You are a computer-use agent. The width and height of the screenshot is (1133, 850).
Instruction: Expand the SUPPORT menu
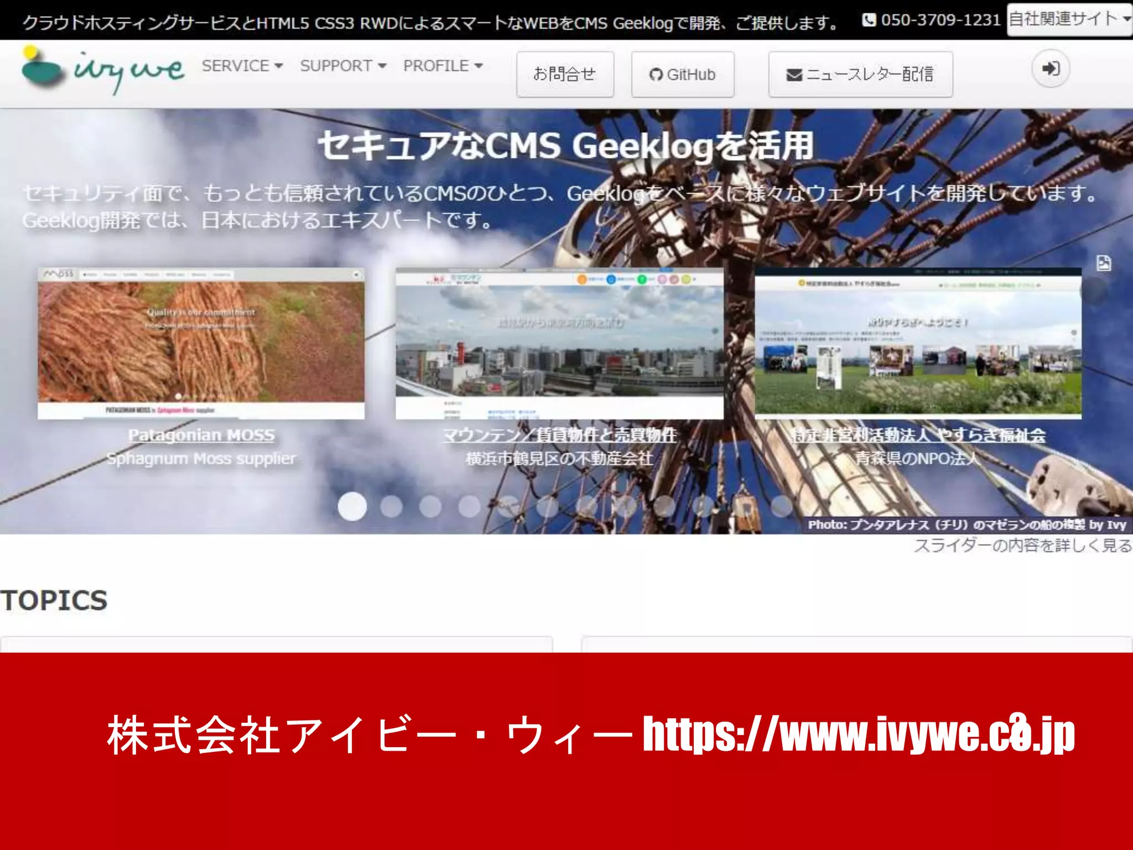tap(343, 66)
